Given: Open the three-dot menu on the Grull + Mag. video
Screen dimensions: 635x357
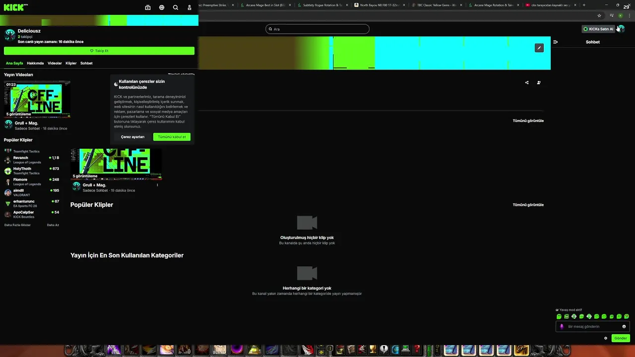Looking at the screenshot, I should (157, 185).
